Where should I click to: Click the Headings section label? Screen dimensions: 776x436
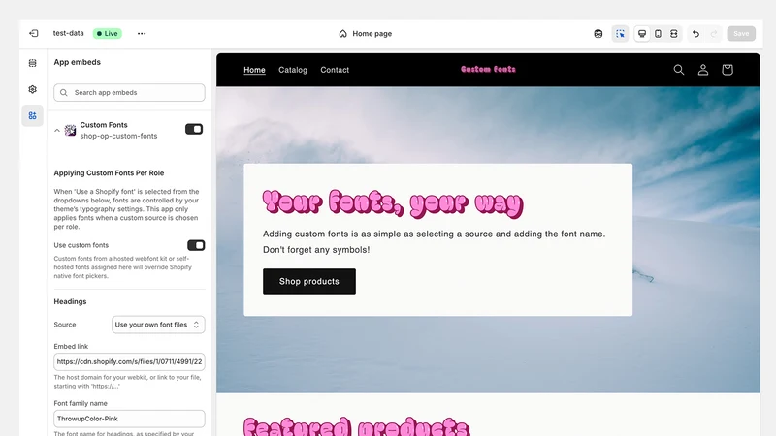coord(70,301)
